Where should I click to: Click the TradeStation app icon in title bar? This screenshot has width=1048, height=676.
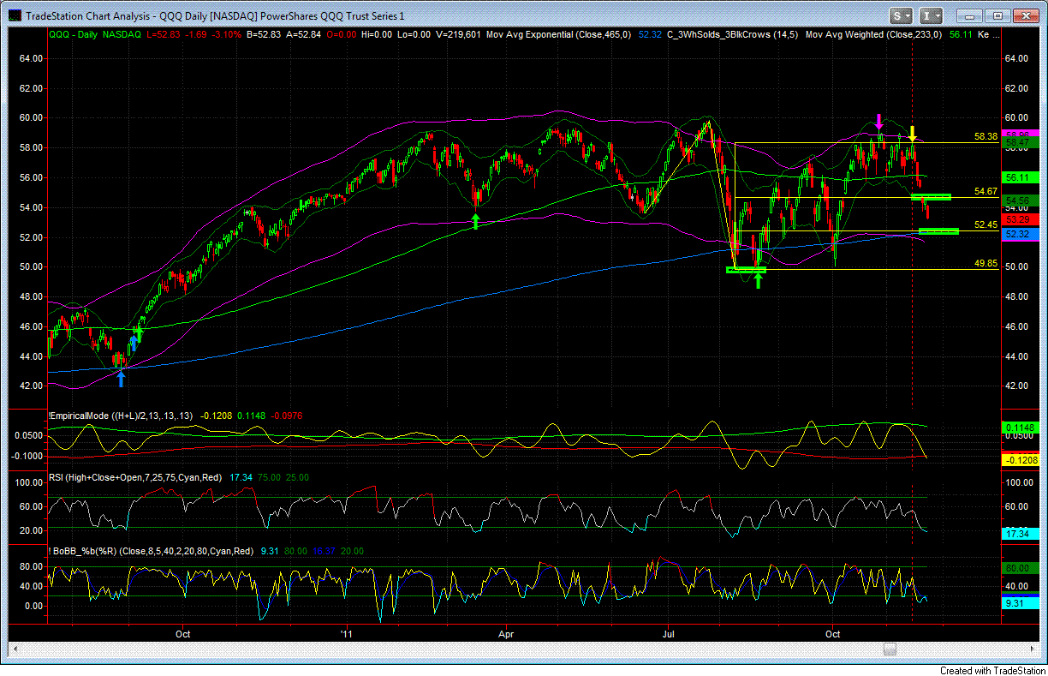click(x=15, y=15)
